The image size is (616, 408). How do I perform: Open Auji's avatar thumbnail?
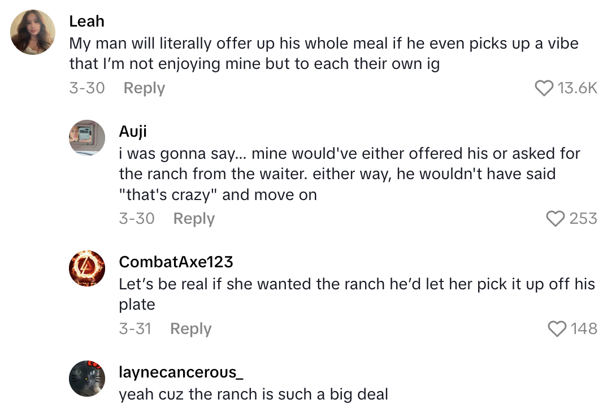coord(87,137)
